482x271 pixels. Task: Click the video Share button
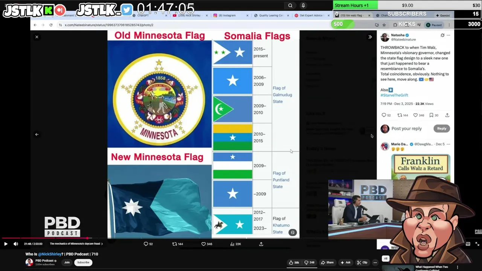coord(327,262)
